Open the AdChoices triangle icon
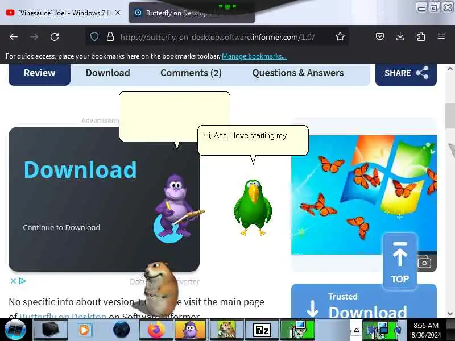The height and width of the screenshot is (341, 455). pos(22,281)
